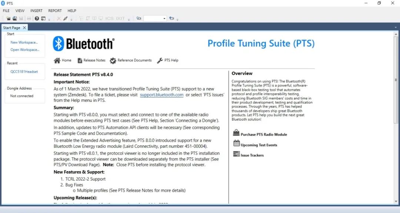Viewport: 400px width, 213px height.
Task: Open the PTS Help link text
Action: click(171, 60)
